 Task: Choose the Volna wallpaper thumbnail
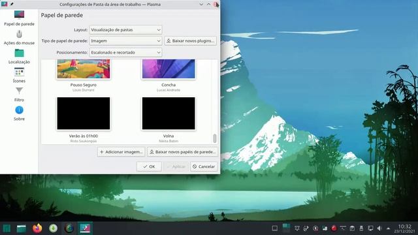[169, 114]
